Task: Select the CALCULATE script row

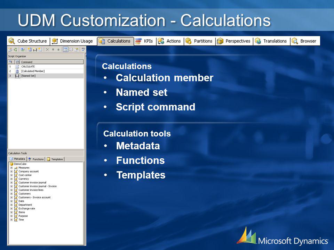Action: coord(46,67)
